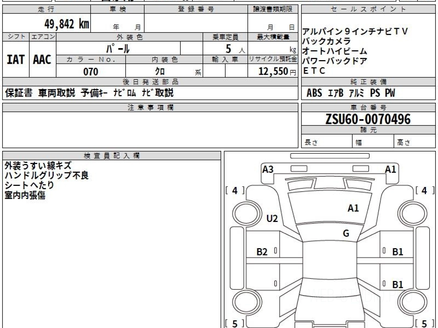This screenshot has height=328, width=438.
Task: Click PS in genuine equipment
Action: (x=375, y=93)
